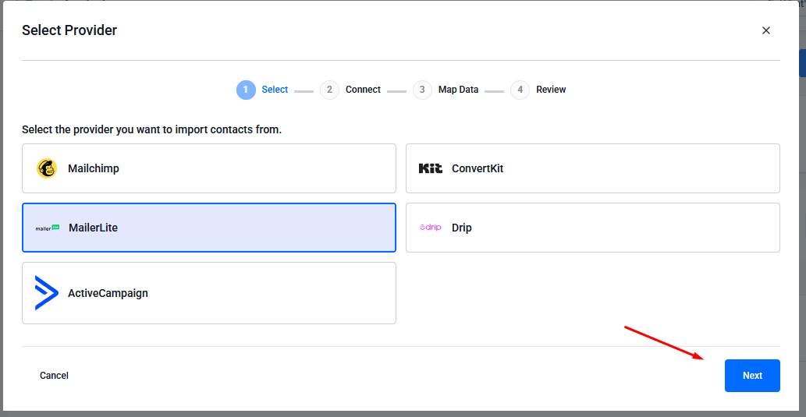Choose the Drip provider card
806x417 pixels.
pyautogui.click(x=593, y=228)
